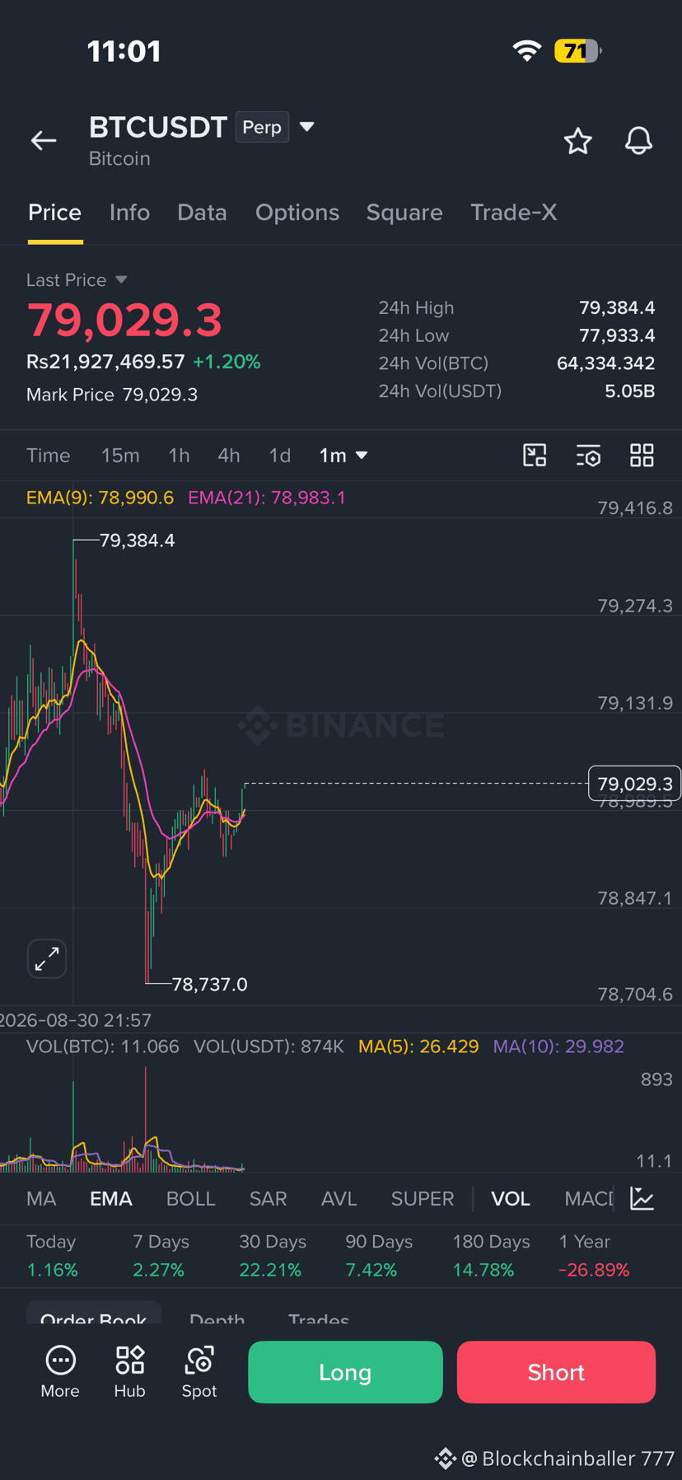
Task: Switch to the Square tab
Action: click(x=404, y=213)
